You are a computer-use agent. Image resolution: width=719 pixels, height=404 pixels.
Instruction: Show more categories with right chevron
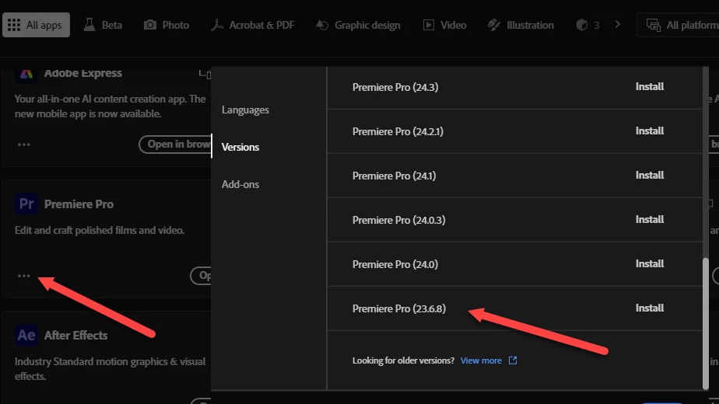[618, 24]
